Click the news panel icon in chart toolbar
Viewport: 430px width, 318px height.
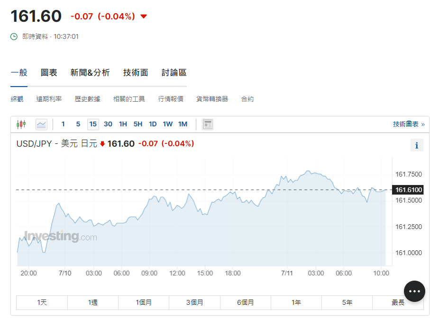(208, 124)
